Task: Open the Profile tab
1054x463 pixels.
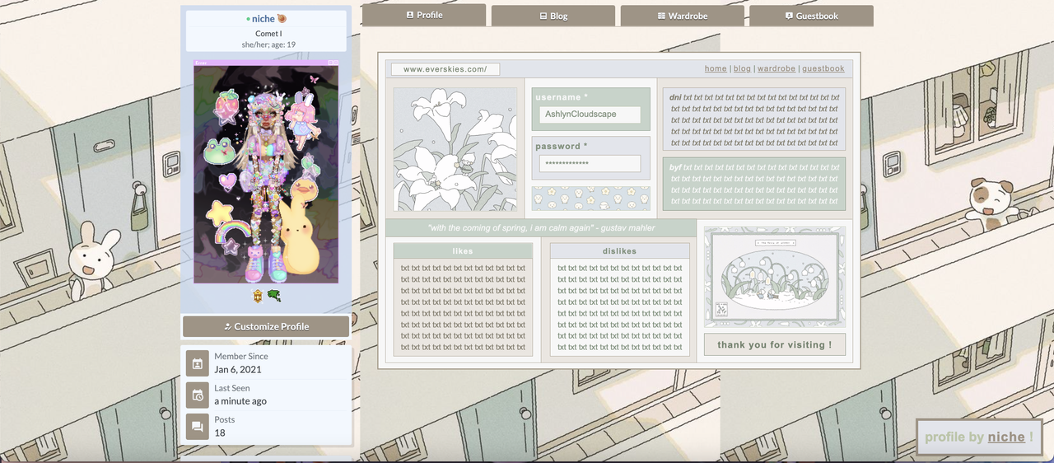Action: (x=424, y=15)
